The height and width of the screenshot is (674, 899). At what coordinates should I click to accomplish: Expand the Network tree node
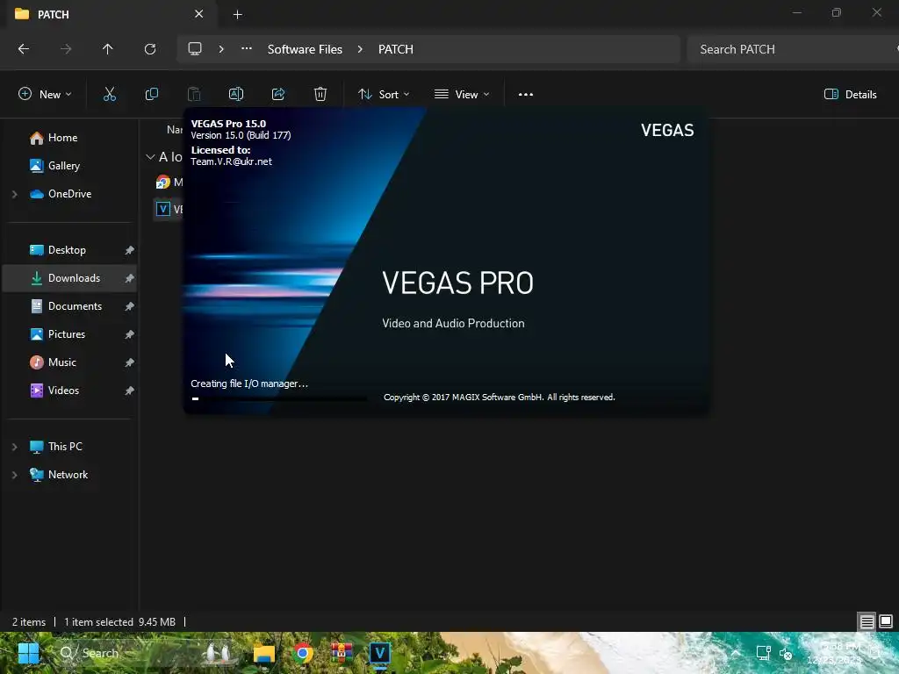15,475
